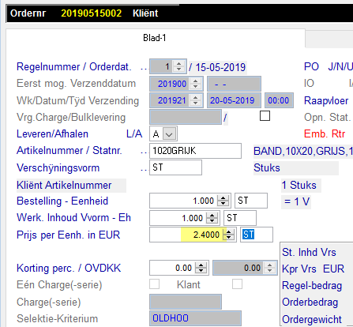This screenshot has width=353, height=327.
Task: Increase the Wk/Datum 201921 week spinner
Action: coord(195,98)
